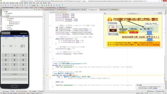The height and width of the screenshot is (94, 167).
Task: Open the Edit menu
Action: [x=4, y=3]
